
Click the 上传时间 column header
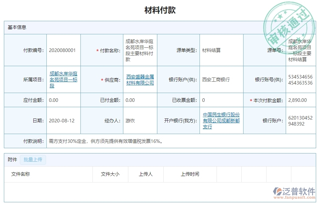coord(190,174)
